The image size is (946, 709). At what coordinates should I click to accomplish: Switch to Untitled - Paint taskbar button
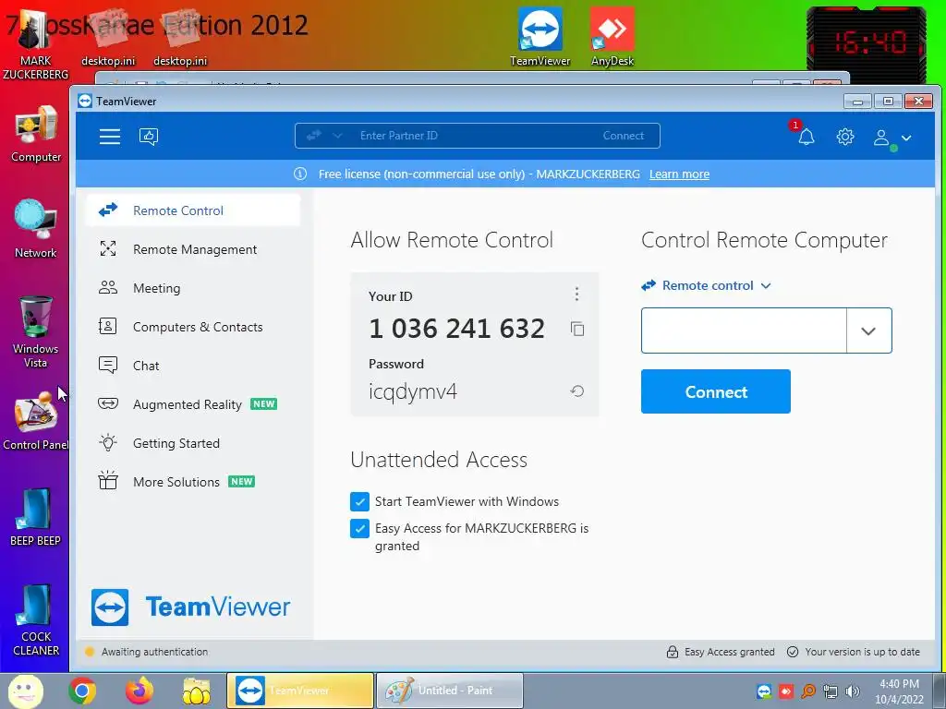[x=450, y=691]
